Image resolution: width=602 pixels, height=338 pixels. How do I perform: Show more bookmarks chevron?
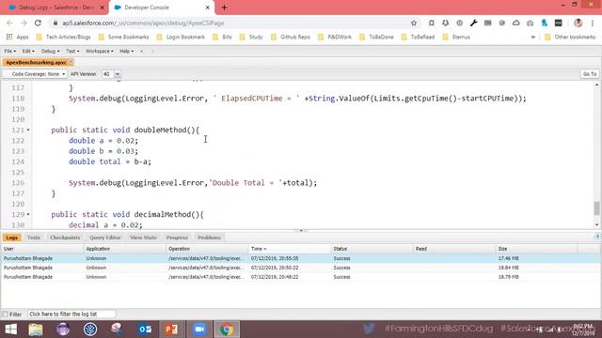point(533,38)
